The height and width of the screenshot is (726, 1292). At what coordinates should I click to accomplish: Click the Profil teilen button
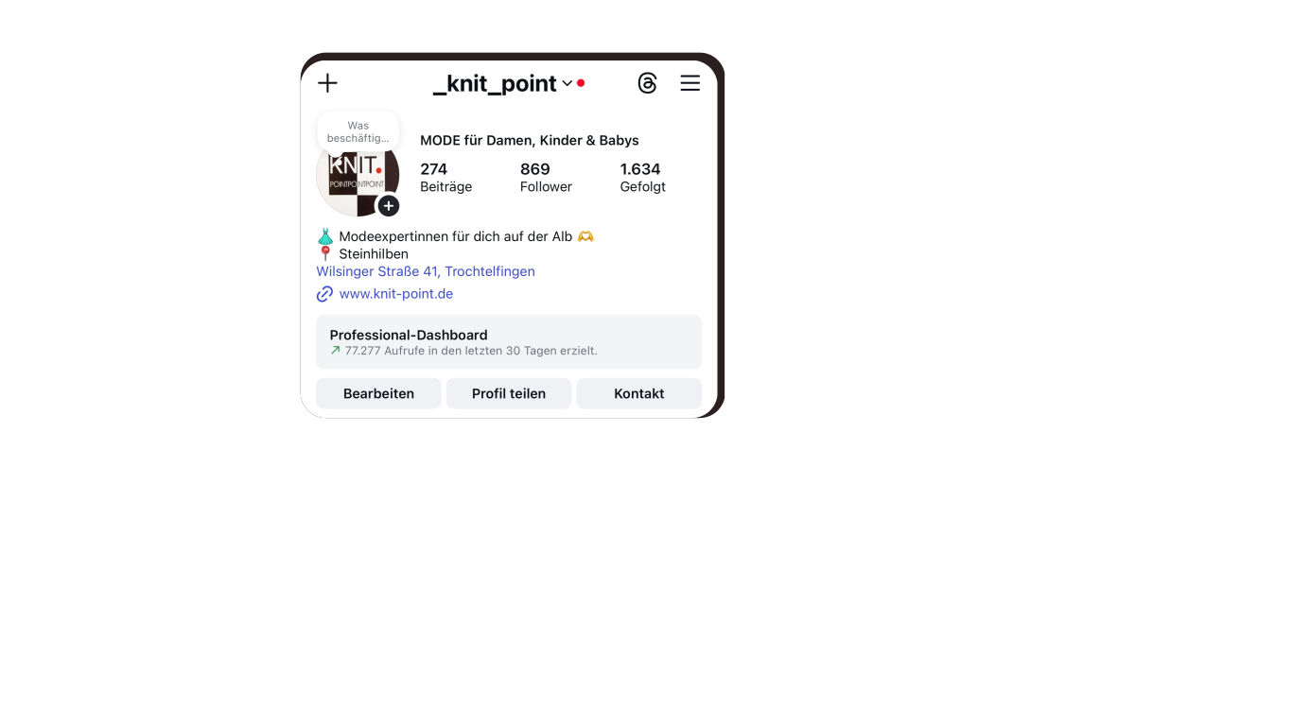pos(509,393)
